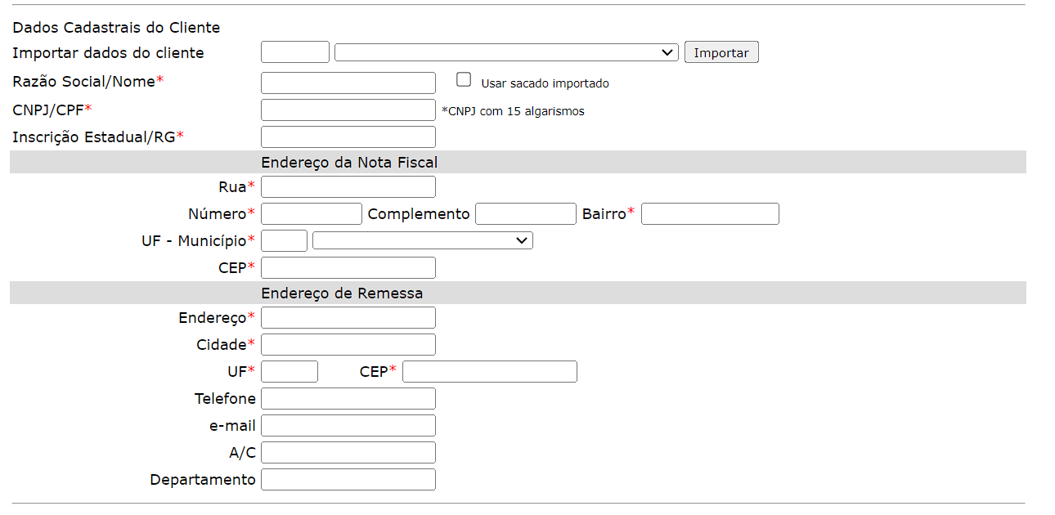Screen dimensions: 1055x515
Task: Check the Usar sacado importado checkbox
Action: 464,80
